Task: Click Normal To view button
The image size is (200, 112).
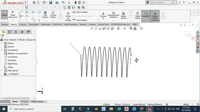Action: pyautogui.click(x=103, y=16)
